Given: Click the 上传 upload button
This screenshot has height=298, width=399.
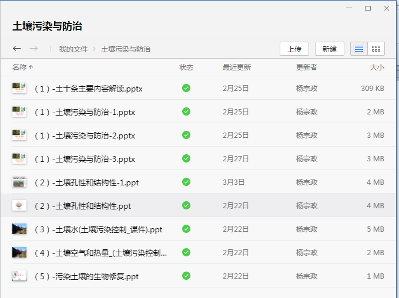Looking at the screenshot, I should 294,49.
